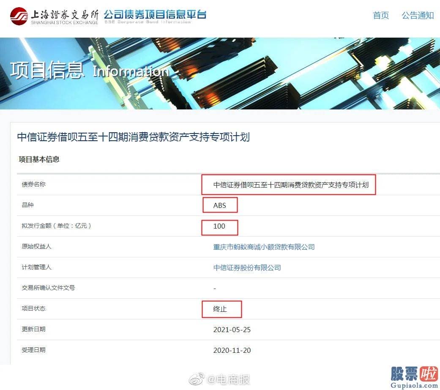Viewport: 440px width, 390px height.
Task: Open the 公告通知 navigation item
Action: coord(418,15)
